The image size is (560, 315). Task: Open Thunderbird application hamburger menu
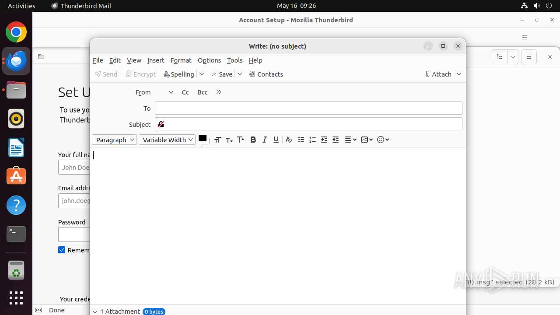(525, 37)
